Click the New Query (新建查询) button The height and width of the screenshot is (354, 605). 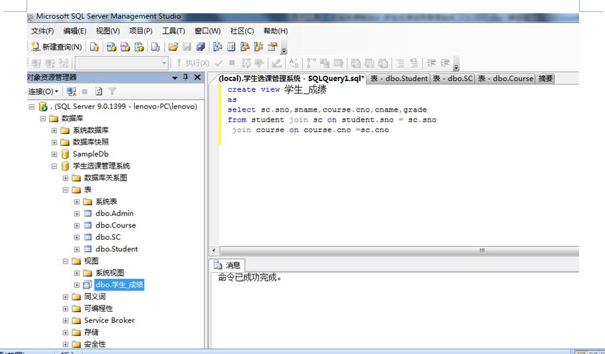click(x=56, y=47)
